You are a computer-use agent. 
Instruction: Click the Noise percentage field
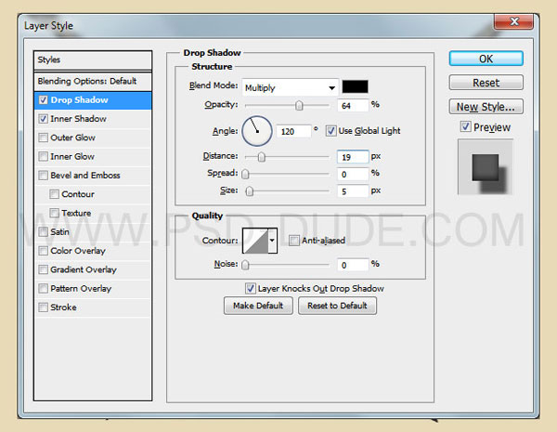click(x=353, y=265)
